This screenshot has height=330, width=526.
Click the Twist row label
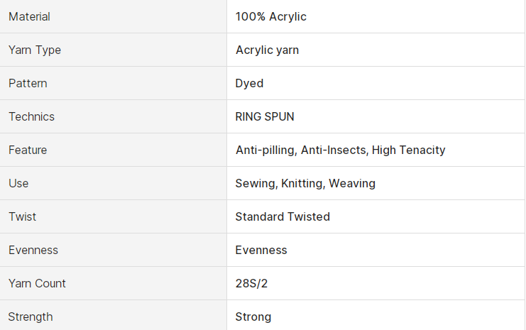pyautogui.click(x=22, y=216)
